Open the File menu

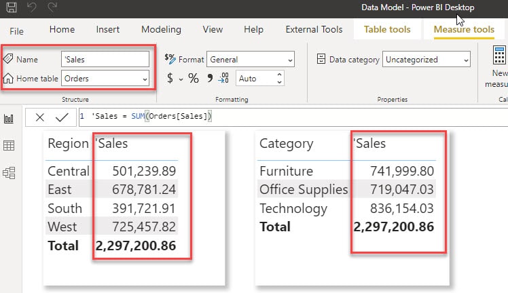[x=16, y=31]
